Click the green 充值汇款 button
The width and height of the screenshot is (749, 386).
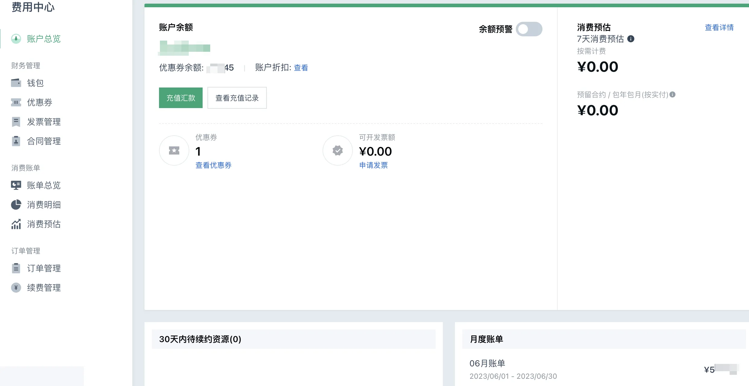pos(181,98)
